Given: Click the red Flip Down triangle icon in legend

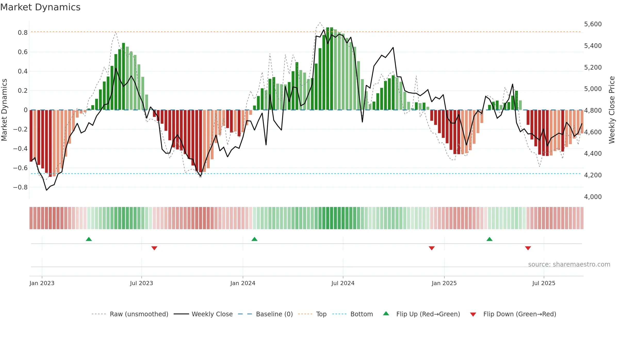Looking at the screenshot, I should click(473, 314).
